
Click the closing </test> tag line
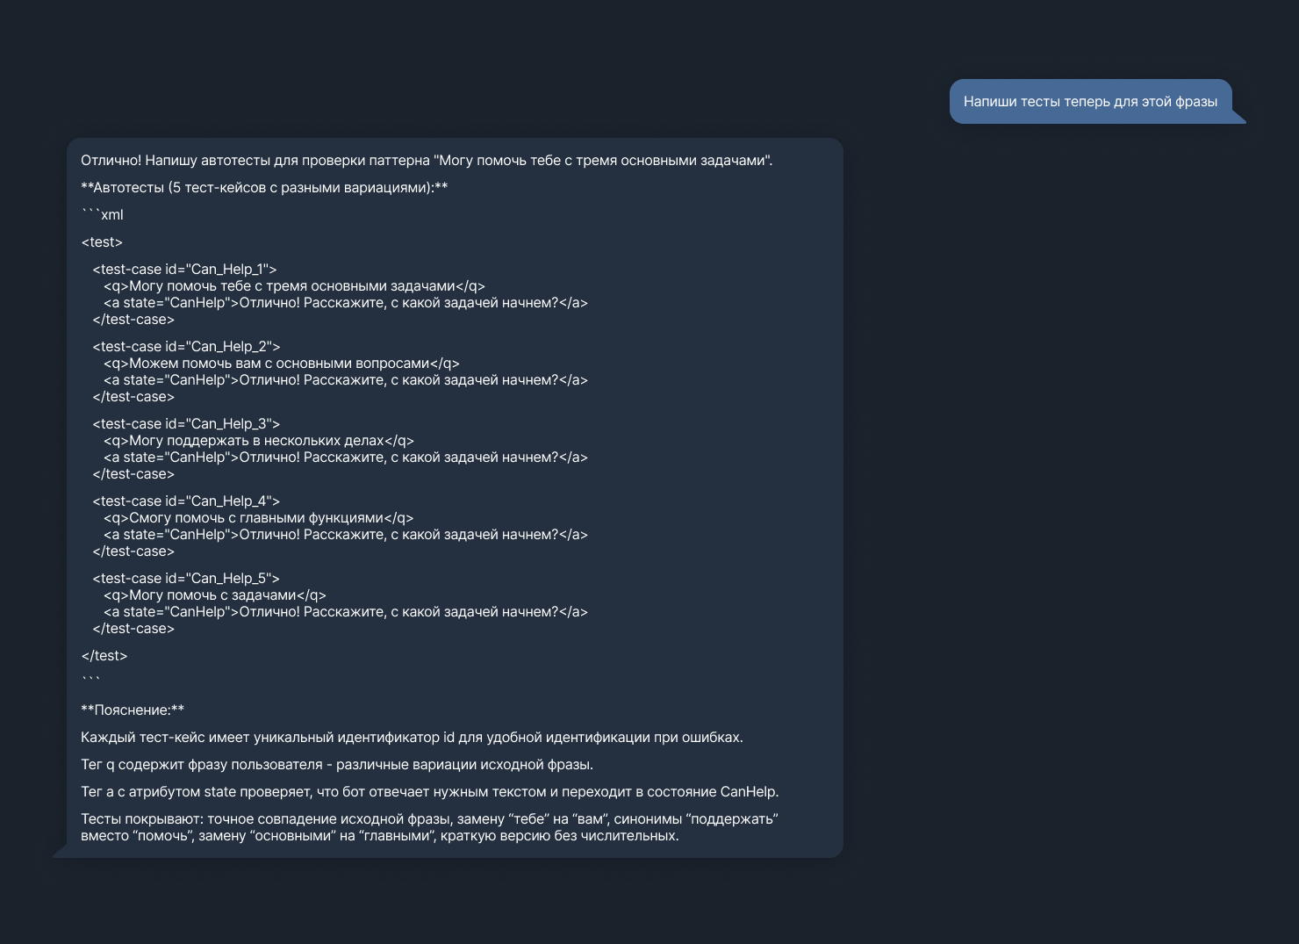pos(104,656)
